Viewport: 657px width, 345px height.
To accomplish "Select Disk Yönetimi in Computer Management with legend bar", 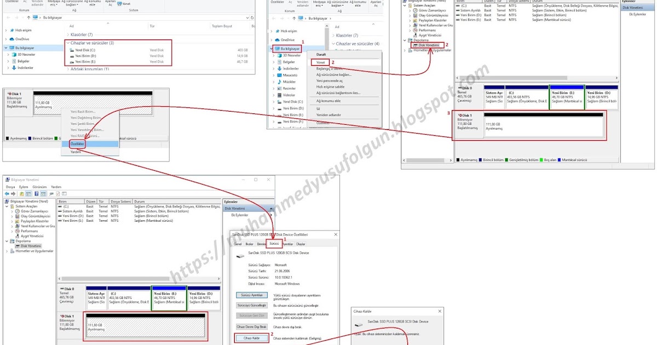I will (x=429, y=45).
